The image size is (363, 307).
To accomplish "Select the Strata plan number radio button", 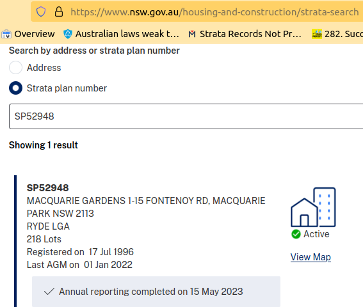I will click(16, 88).
